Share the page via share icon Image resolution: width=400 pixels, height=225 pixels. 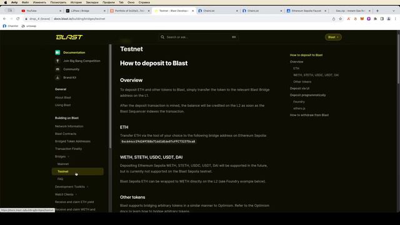[x=333, y=19]
